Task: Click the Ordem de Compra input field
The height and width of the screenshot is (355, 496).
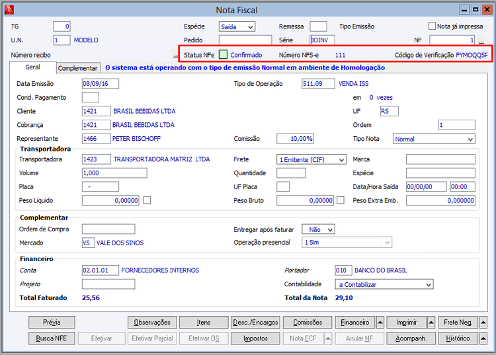Action: click(108, 229)
